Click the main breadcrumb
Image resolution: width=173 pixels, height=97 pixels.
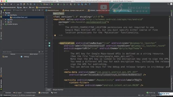pos(32,8)
